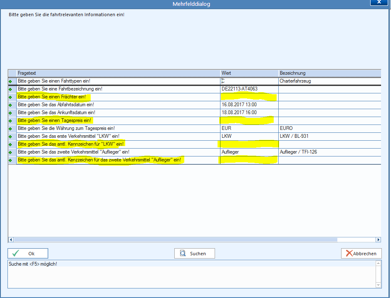Click the green plus icon beside Kennzeichen für LKW row
This screenshot has width=391, height=298.
click(10, 145)
